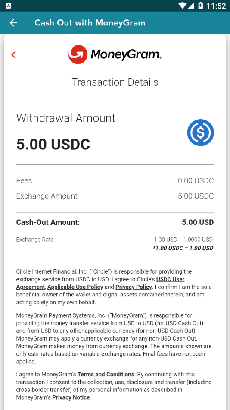The image size is (230, 410).
Task: Tap the Cash Out with MoneyGram title
Action: tap(90, 23)
